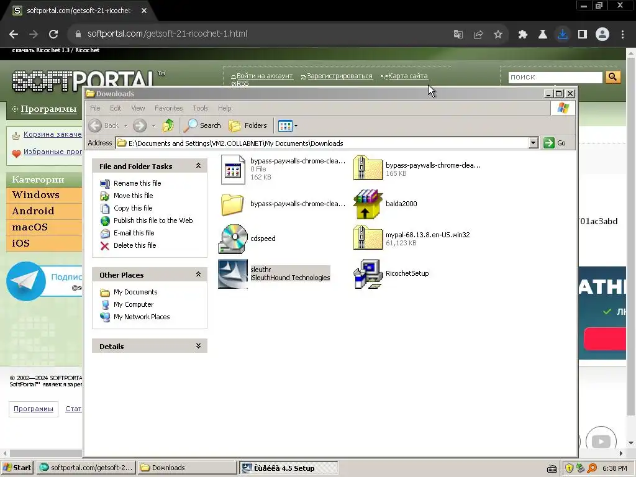The width and height of the screenshot is (636, 477).
Task: Click softportal search magnifier button
Action: (613, 76)
